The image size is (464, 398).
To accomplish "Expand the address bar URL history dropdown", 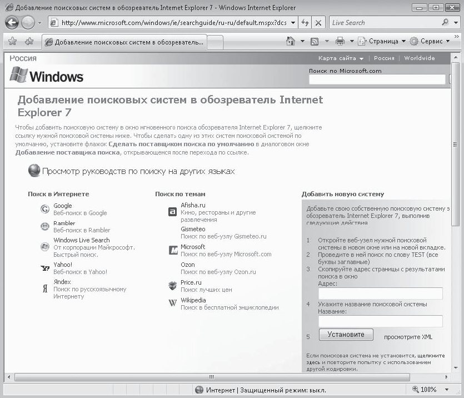I will click(293, 22).
